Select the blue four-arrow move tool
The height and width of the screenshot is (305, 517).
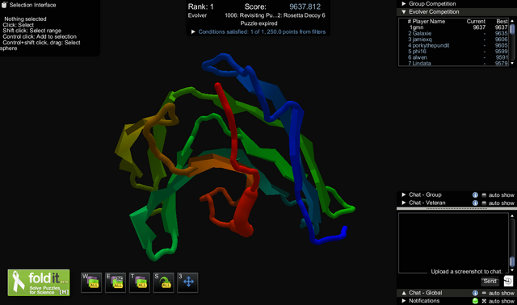pyautogui.click(x=187, y=282)
